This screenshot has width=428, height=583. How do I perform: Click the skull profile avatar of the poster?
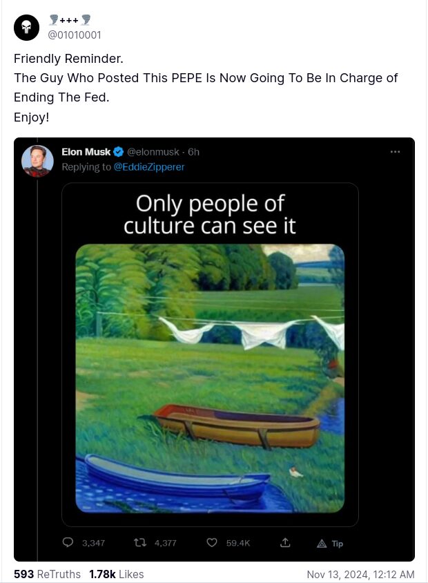tap(27, 28)
